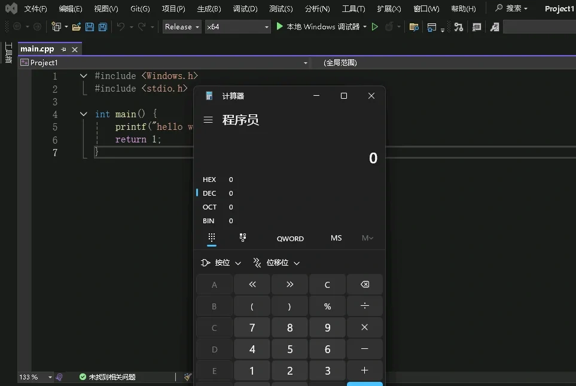576x386 pixels.
Task: Undo the last edit
Action: pos(120,26)
